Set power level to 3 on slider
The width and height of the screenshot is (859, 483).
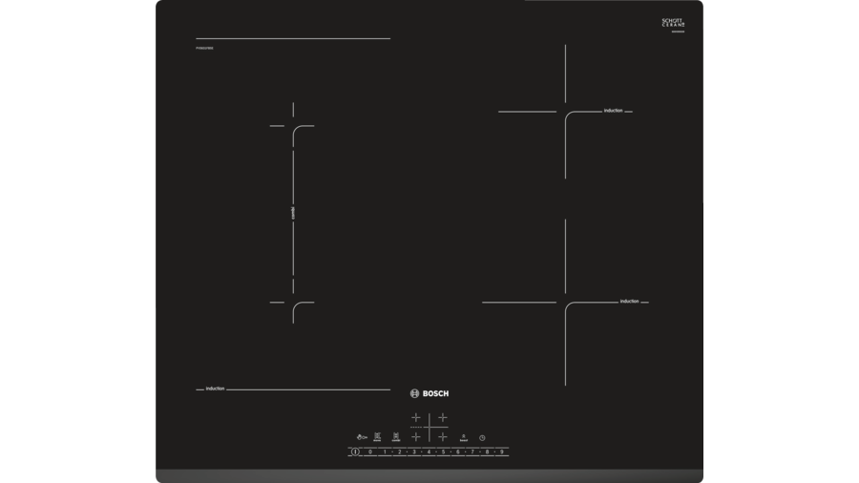[414, 451]
